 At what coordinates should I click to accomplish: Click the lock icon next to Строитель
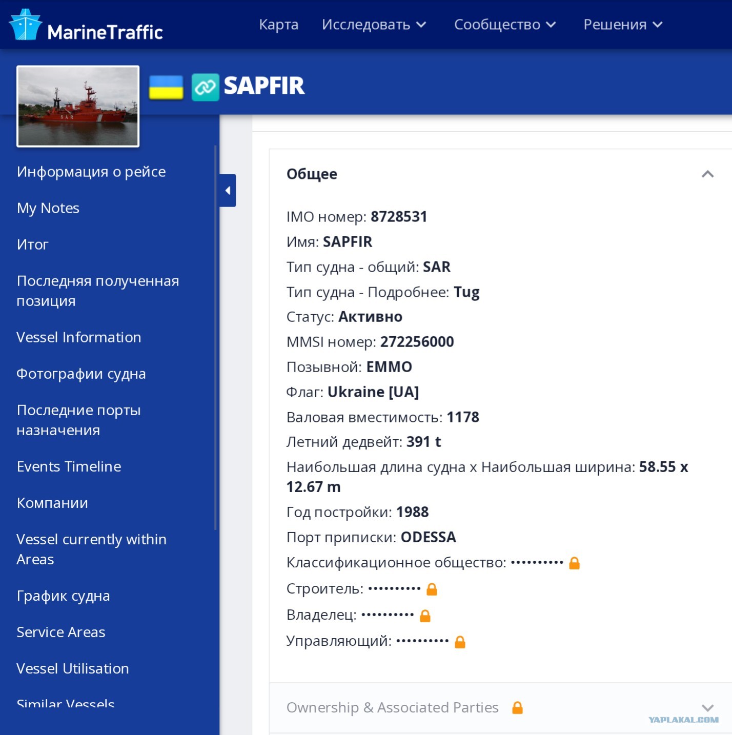click(x=432, y=589)
